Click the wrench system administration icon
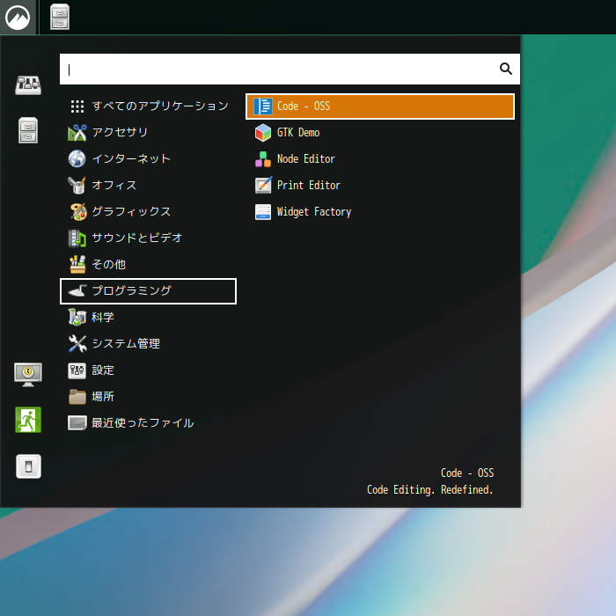This screenshot has width=616, height=616. (77, 344)
